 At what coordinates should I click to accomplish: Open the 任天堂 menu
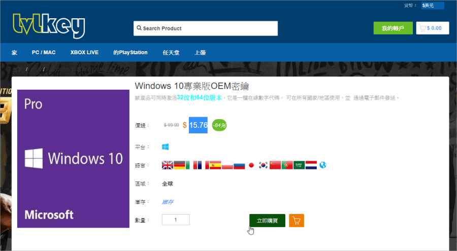(171, 52)
